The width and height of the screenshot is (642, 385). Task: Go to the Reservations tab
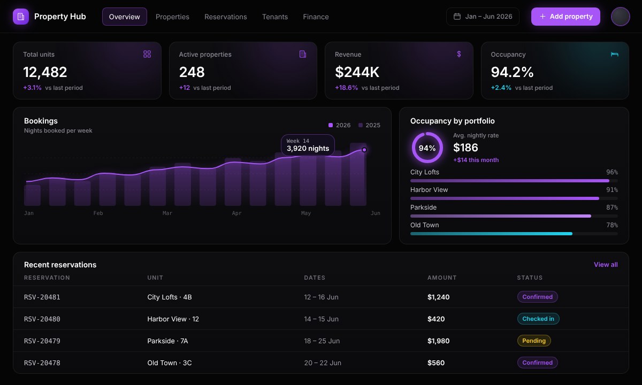coord(226,17)
